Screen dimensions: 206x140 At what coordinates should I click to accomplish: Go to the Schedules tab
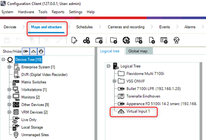coord(85,27)
